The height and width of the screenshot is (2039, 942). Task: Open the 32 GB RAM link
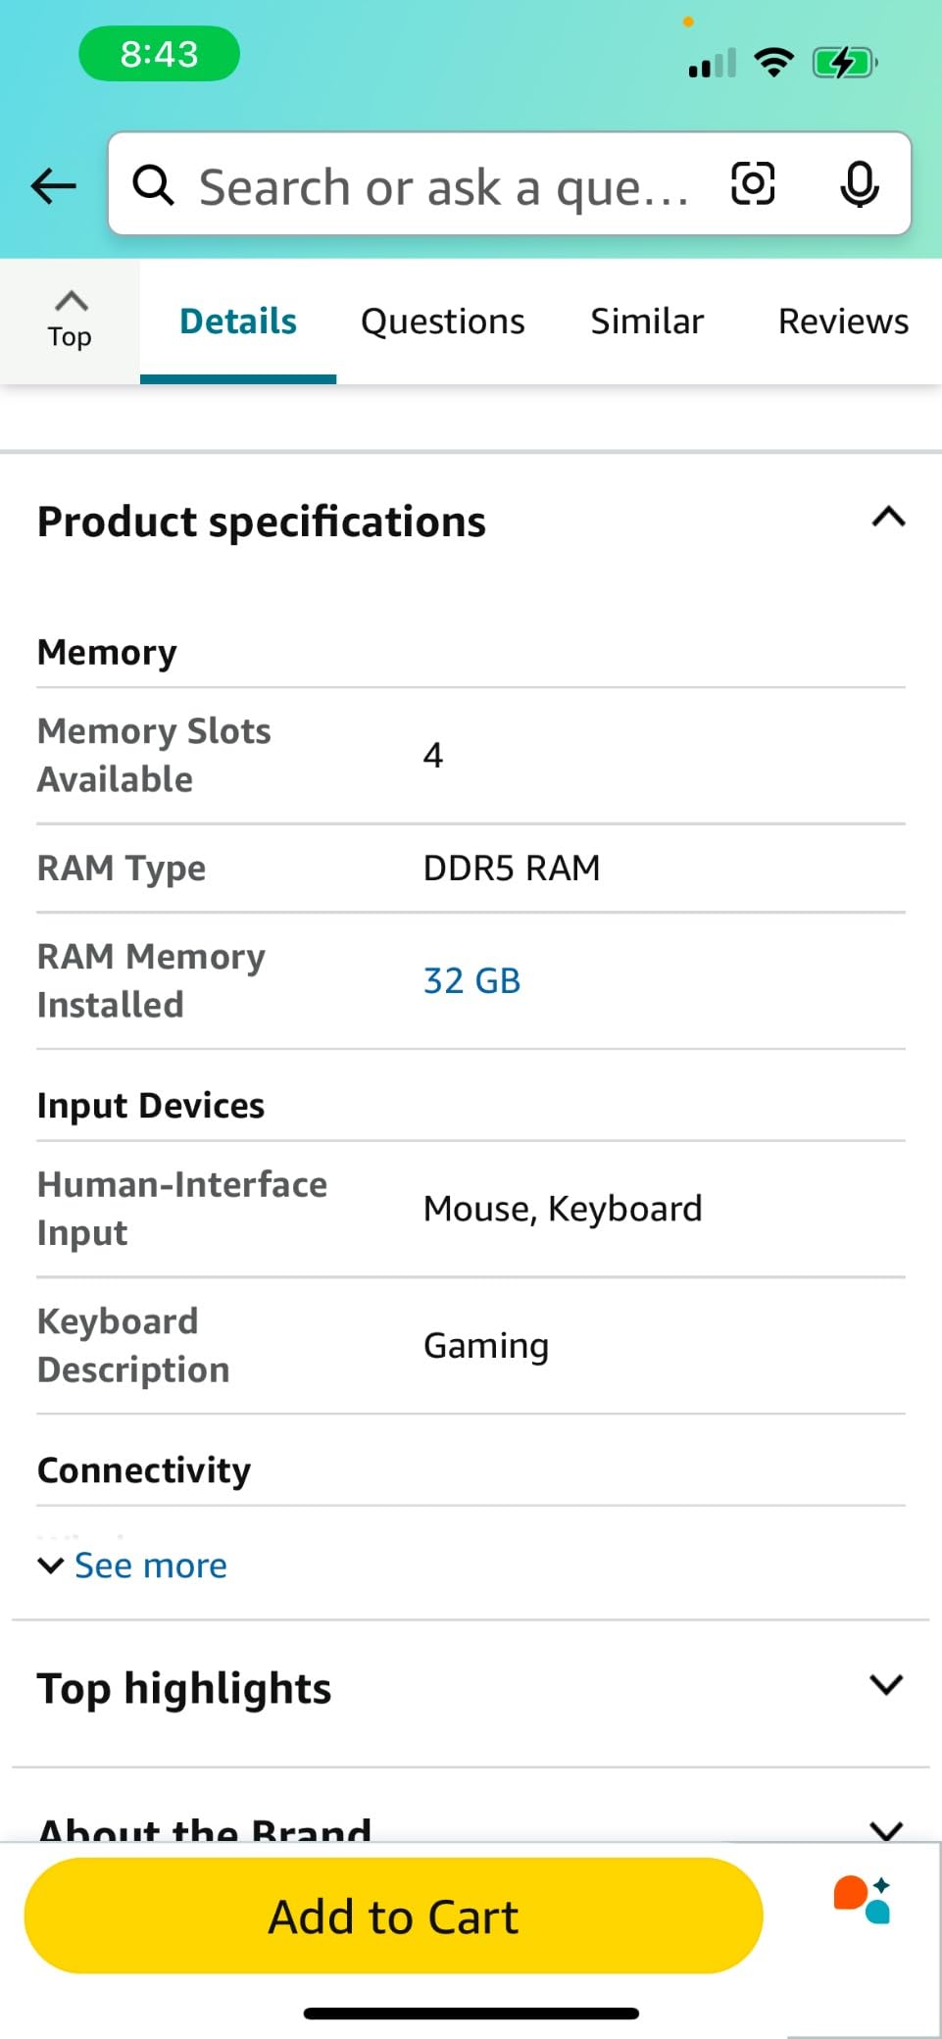tap(471, 979)
